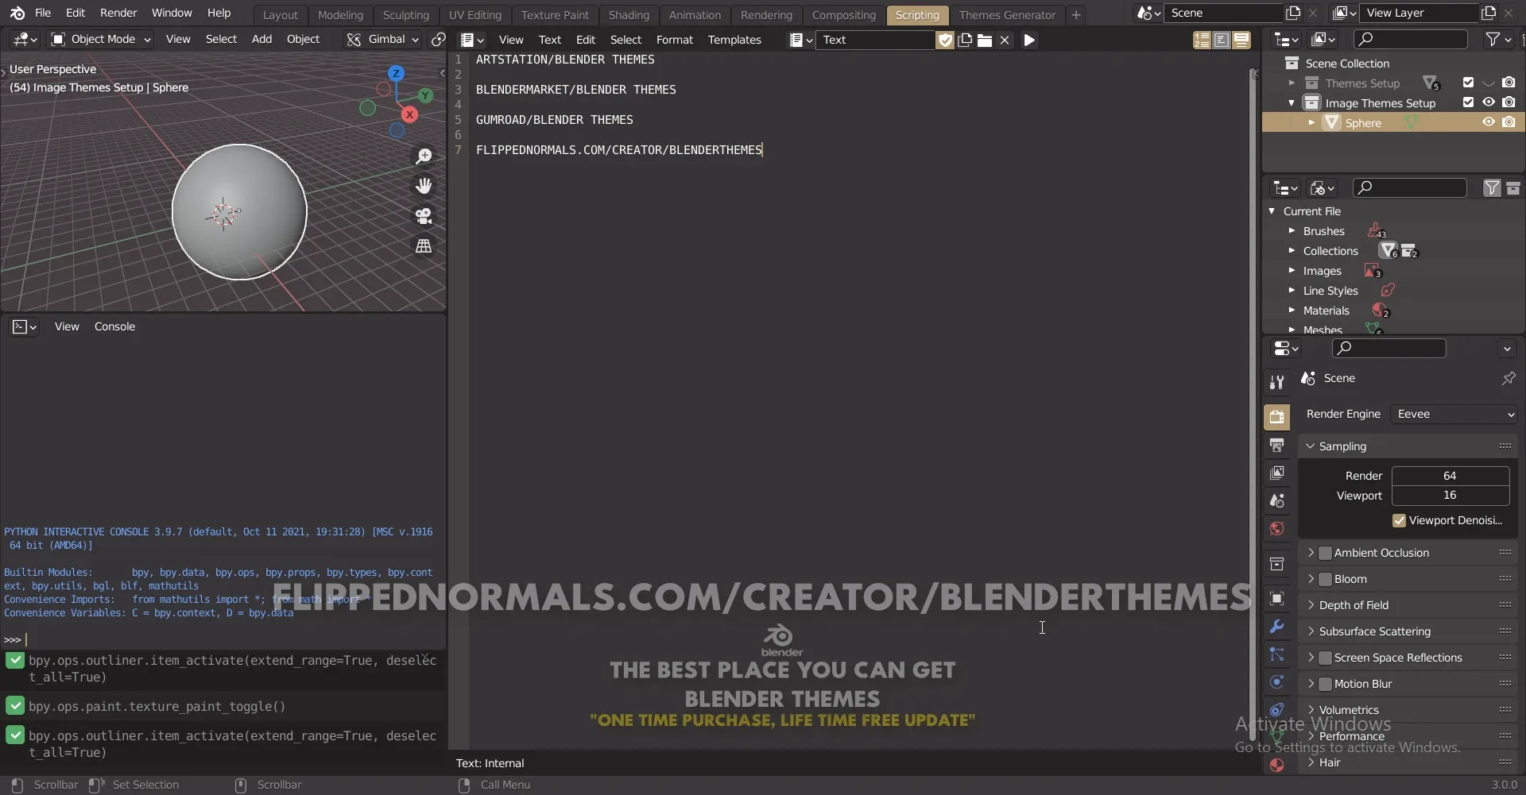Click the viewport zoom magnifier icon

pos(425,156)
